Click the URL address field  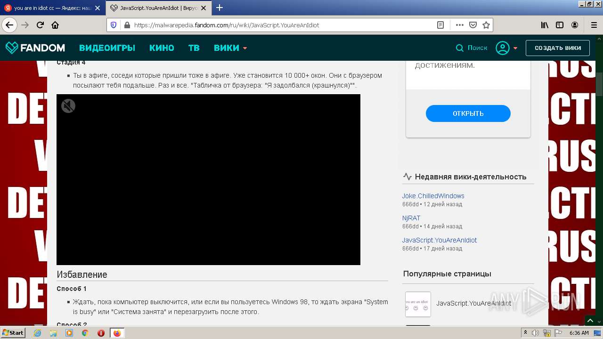click(283, 25)
